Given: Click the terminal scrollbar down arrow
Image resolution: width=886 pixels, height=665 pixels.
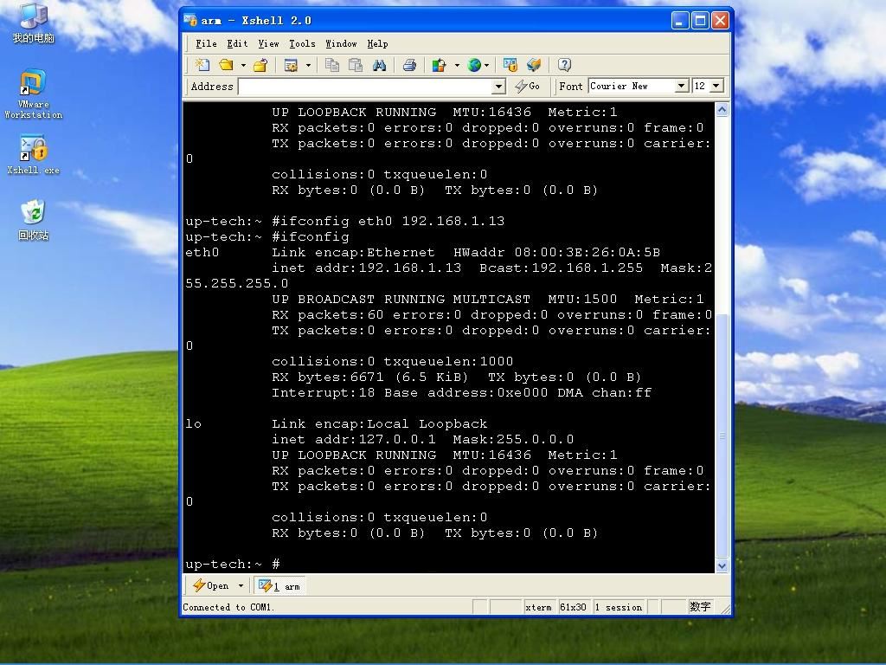Looking at the screenshot, I should (x=722, y=565).
